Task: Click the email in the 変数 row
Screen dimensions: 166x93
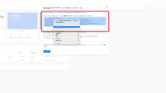Action: click(50, 57)
